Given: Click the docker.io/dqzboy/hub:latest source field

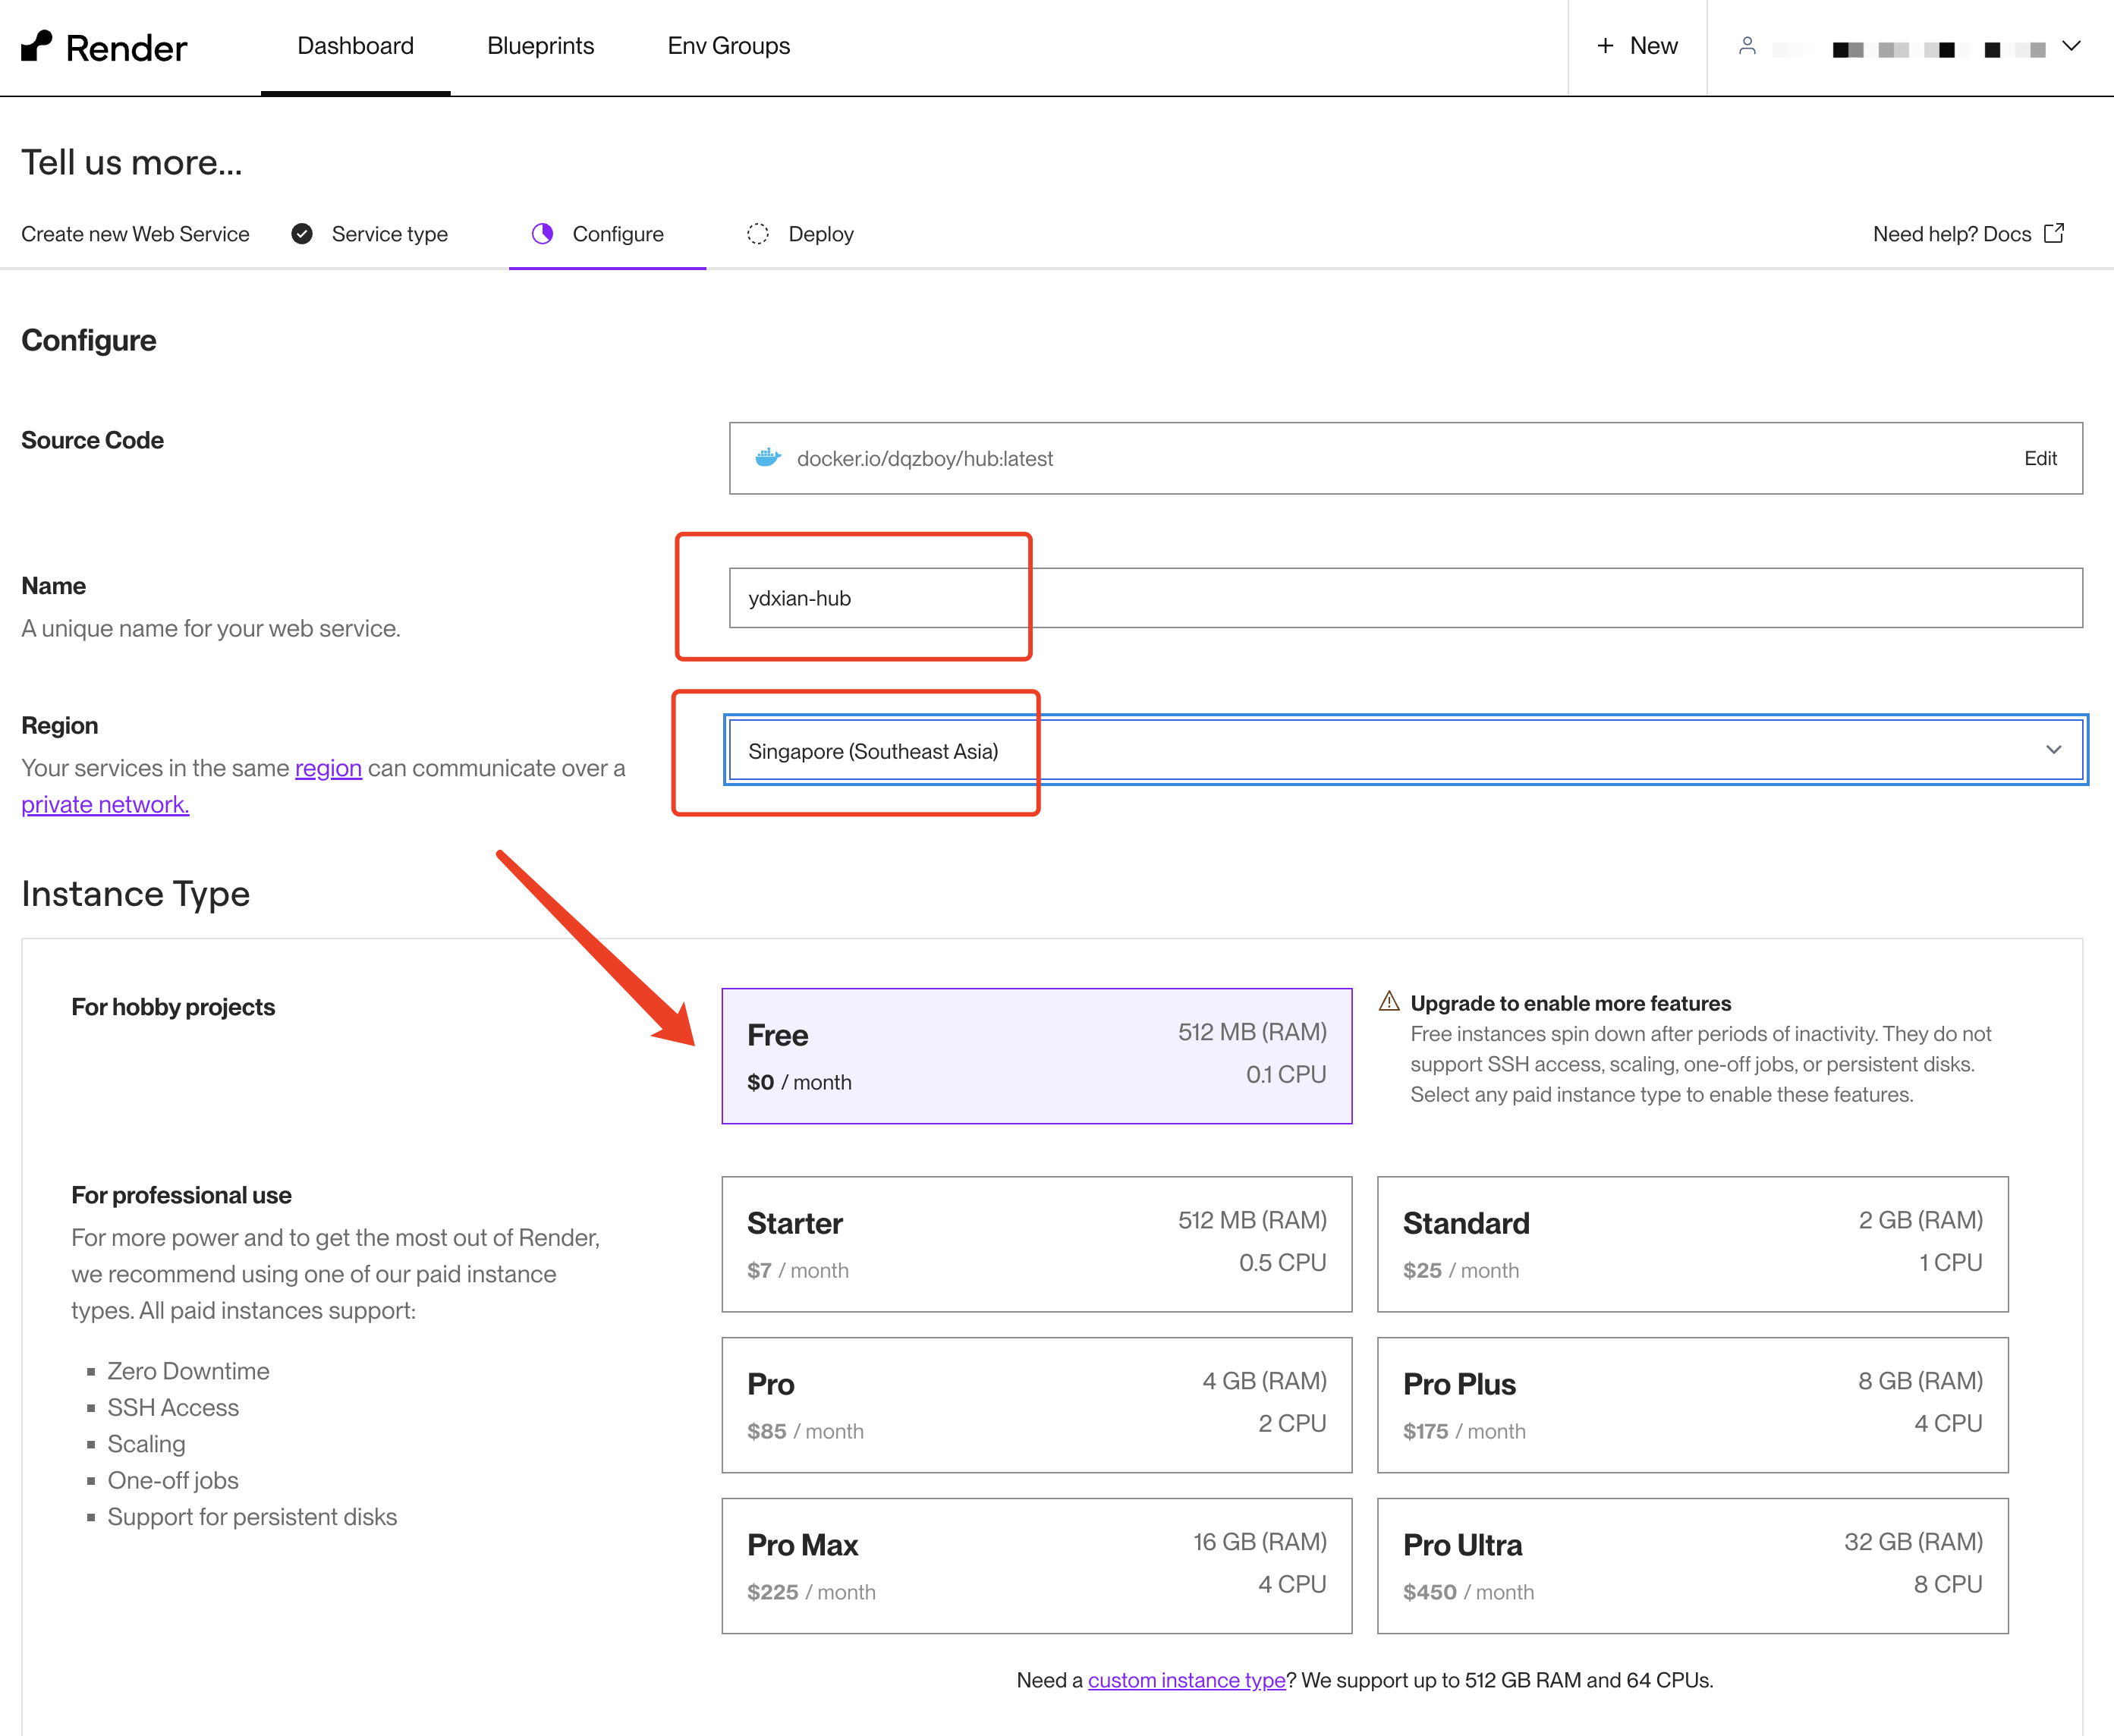Looking at the screenshot, I should coord(1405,458).
